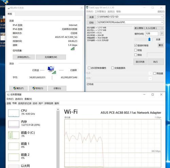Click the 无线属性(W) button

[x=51, y=57]
